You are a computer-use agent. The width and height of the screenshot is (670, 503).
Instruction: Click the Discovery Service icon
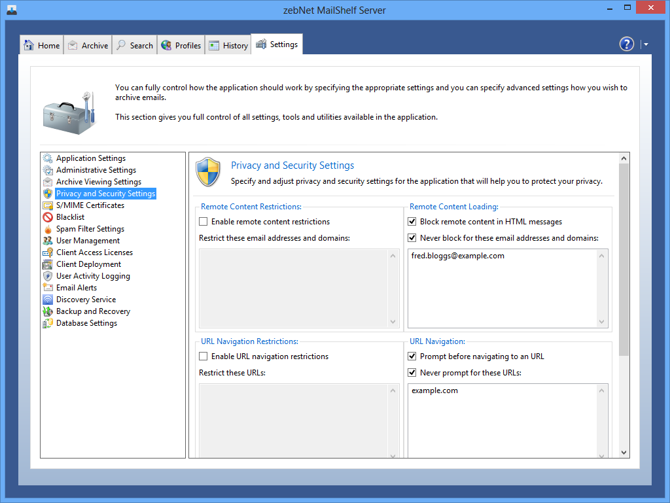tap(48, 300)
